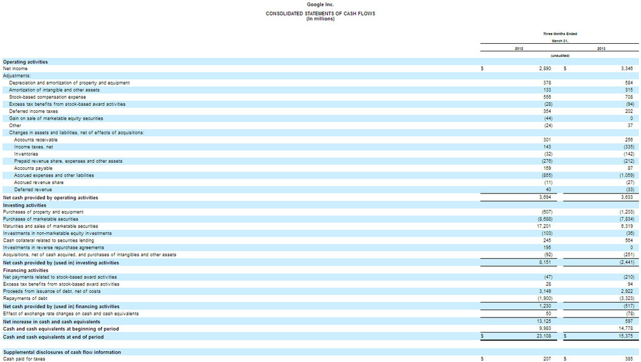641x362 pixels.
Task: Select Effect of exchange rate changes row label
Action: point(71,314)
